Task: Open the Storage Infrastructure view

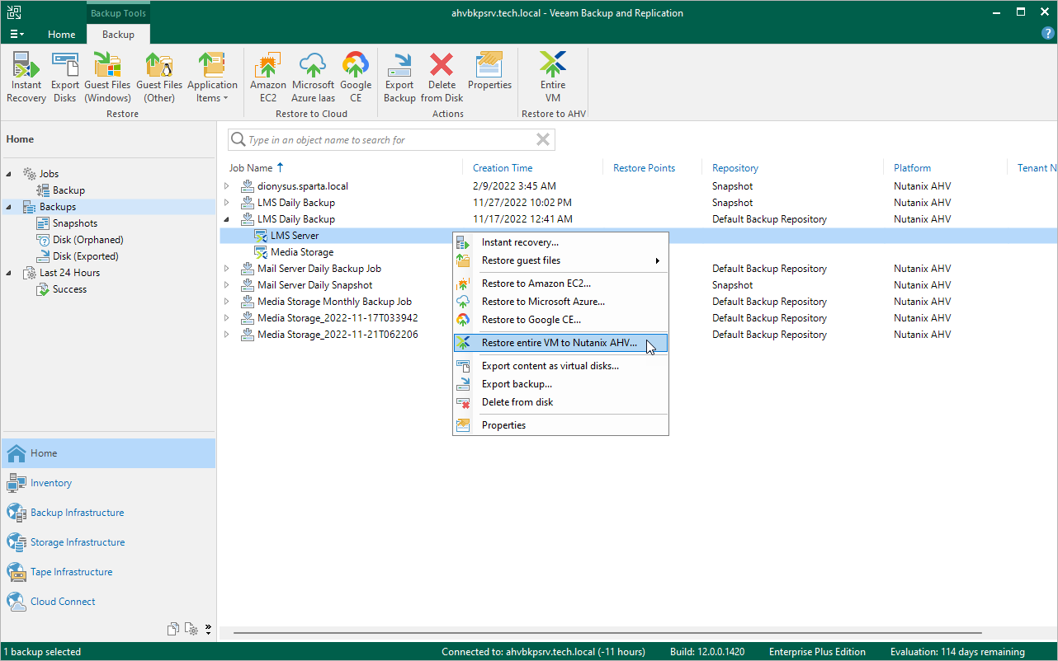Action: pos(108,542)
